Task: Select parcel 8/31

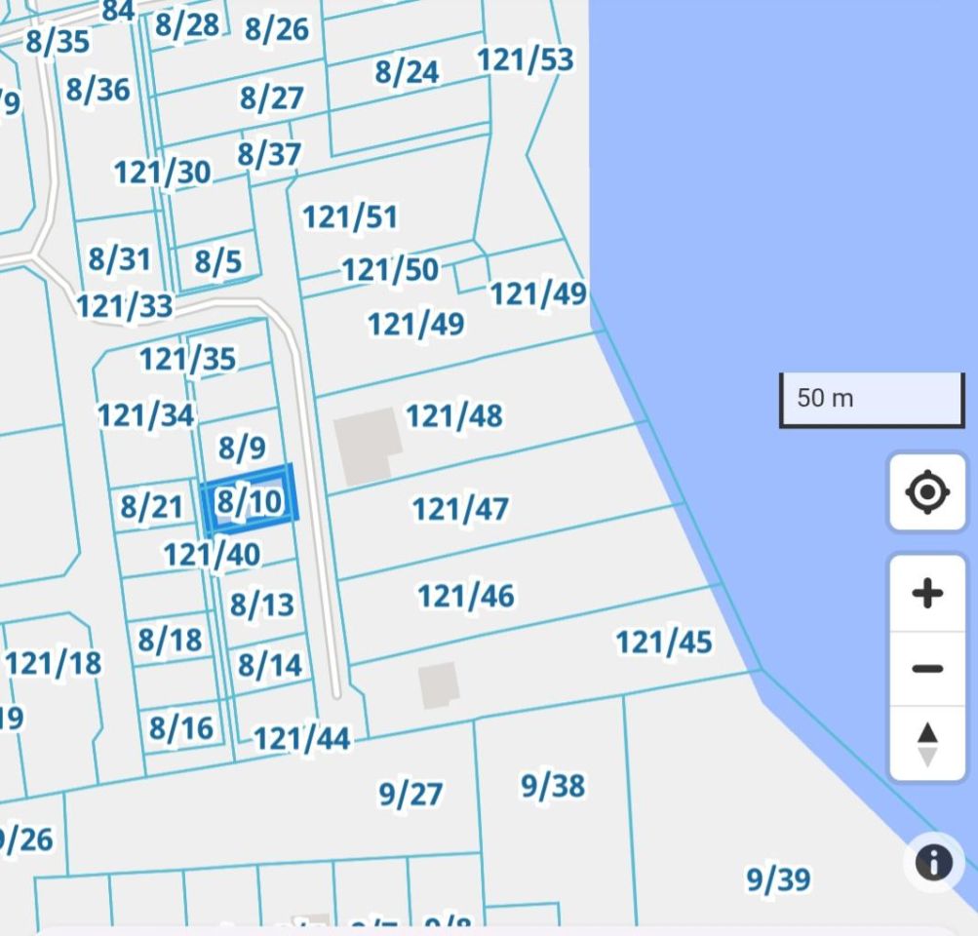Action: [x=119, y=258]
